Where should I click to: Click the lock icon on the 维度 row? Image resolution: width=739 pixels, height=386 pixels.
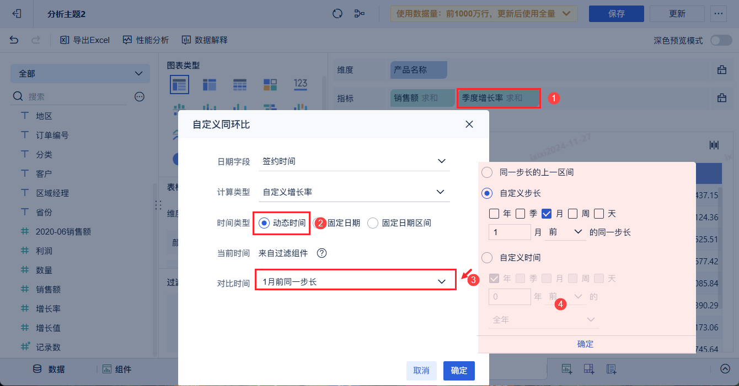coord(721,70)
